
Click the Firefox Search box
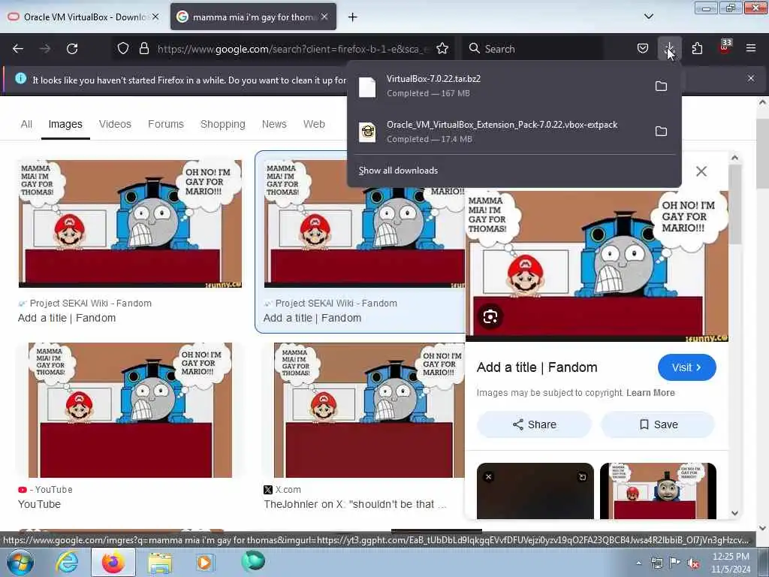point(534,49)
